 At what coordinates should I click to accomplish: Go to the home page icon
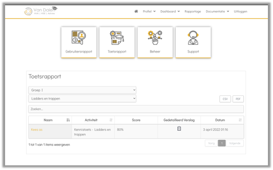tap(136, 11)
